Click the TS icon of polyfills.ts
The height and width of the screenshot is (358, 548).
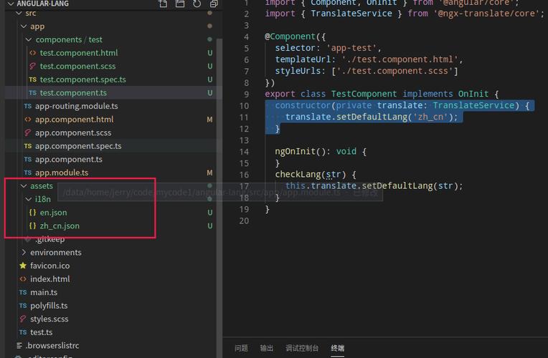point(23,306)
